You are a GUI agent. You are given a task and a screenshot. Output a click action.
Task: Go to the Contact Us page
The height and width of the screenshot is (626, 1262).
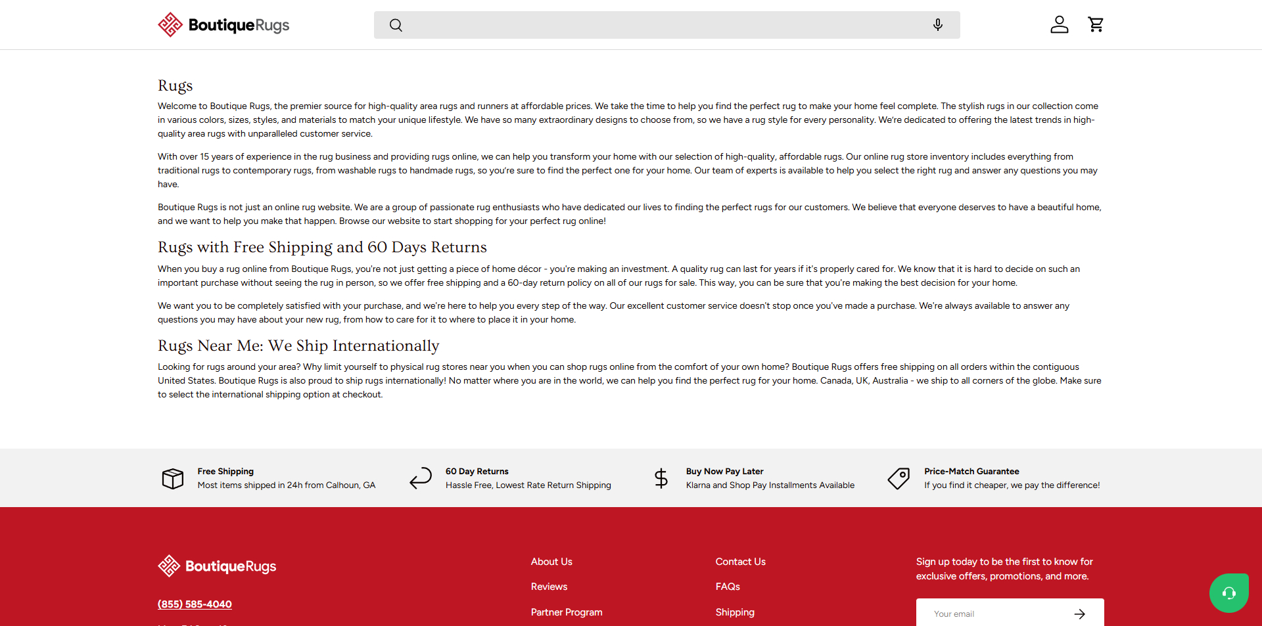click(740, 562)
